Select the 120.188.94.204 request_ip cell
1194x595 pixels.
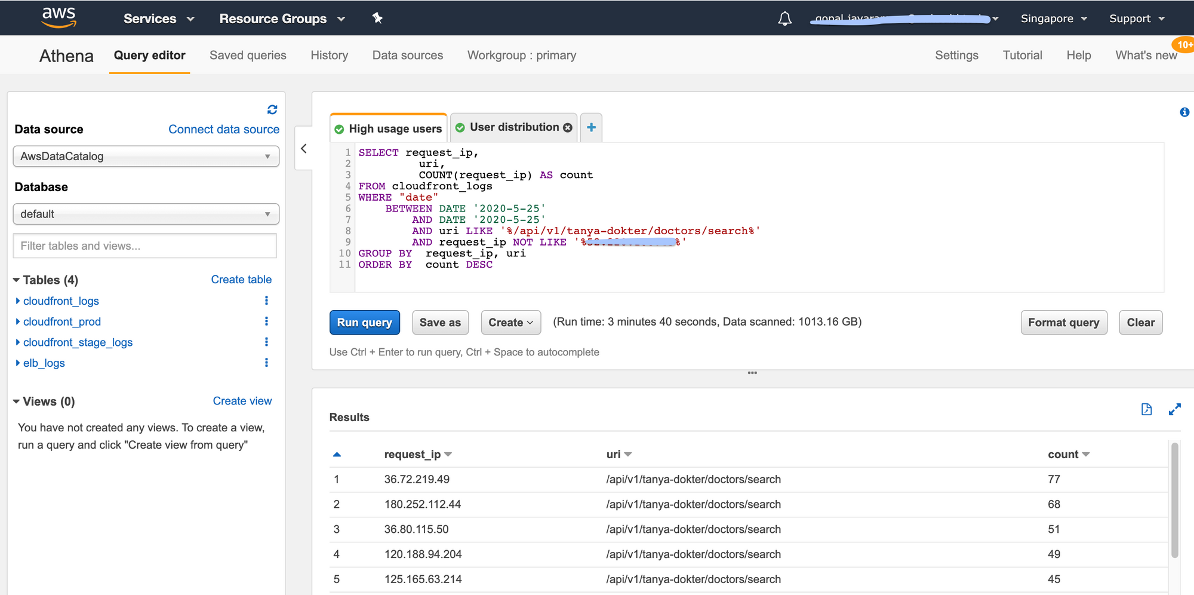(x=423, y=554)
